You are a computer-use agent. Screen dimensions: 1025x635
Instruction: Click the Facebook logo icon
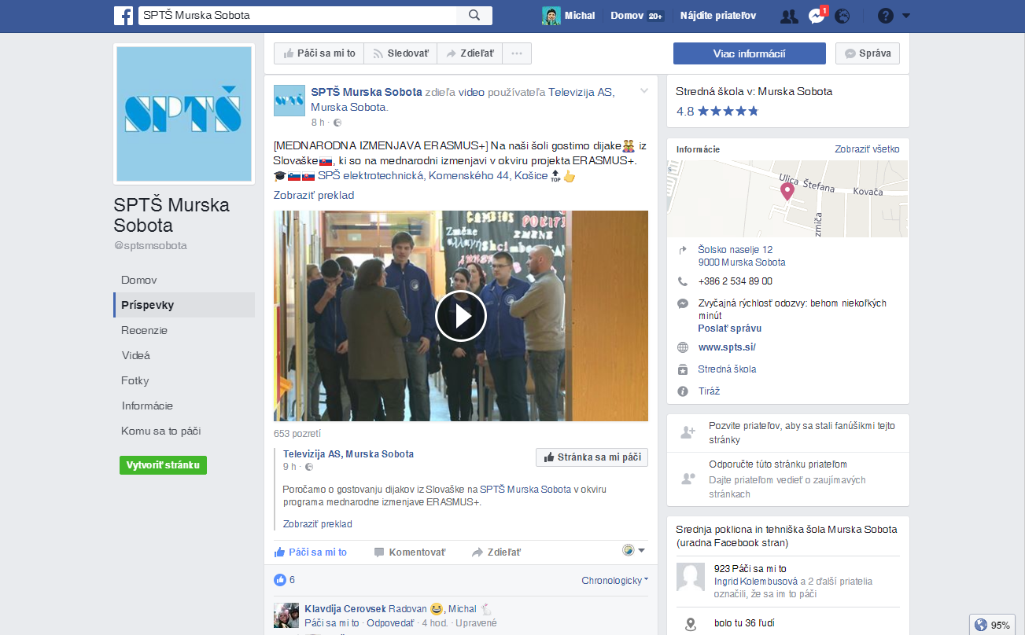coord(123,16)
